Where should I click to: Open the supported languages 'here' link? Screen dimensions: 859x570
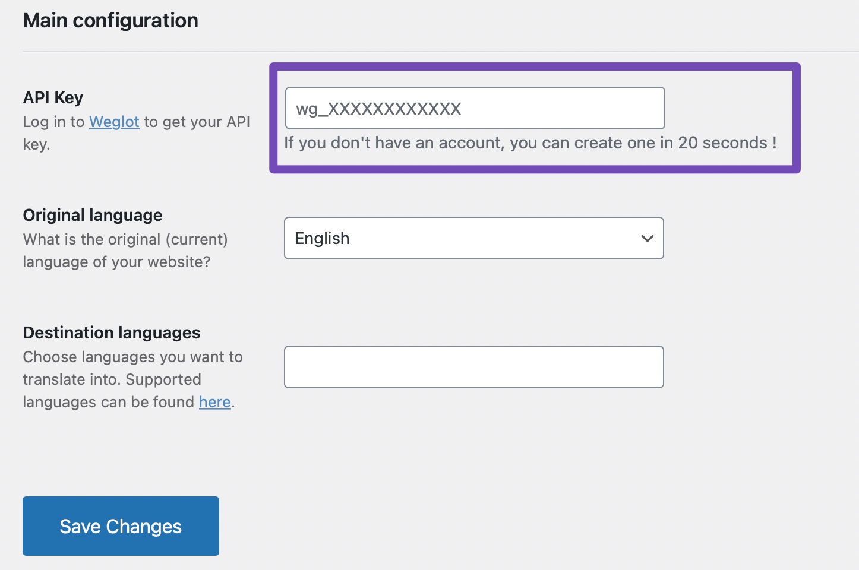point(214,402)
